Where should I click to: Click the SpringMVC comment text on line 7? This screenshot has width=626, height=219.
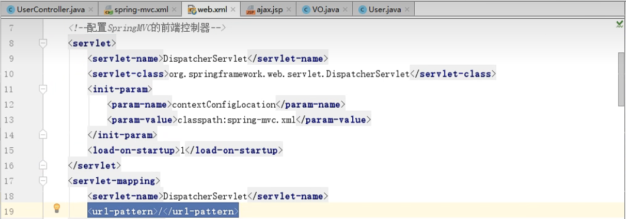click(x=148, y=28)
